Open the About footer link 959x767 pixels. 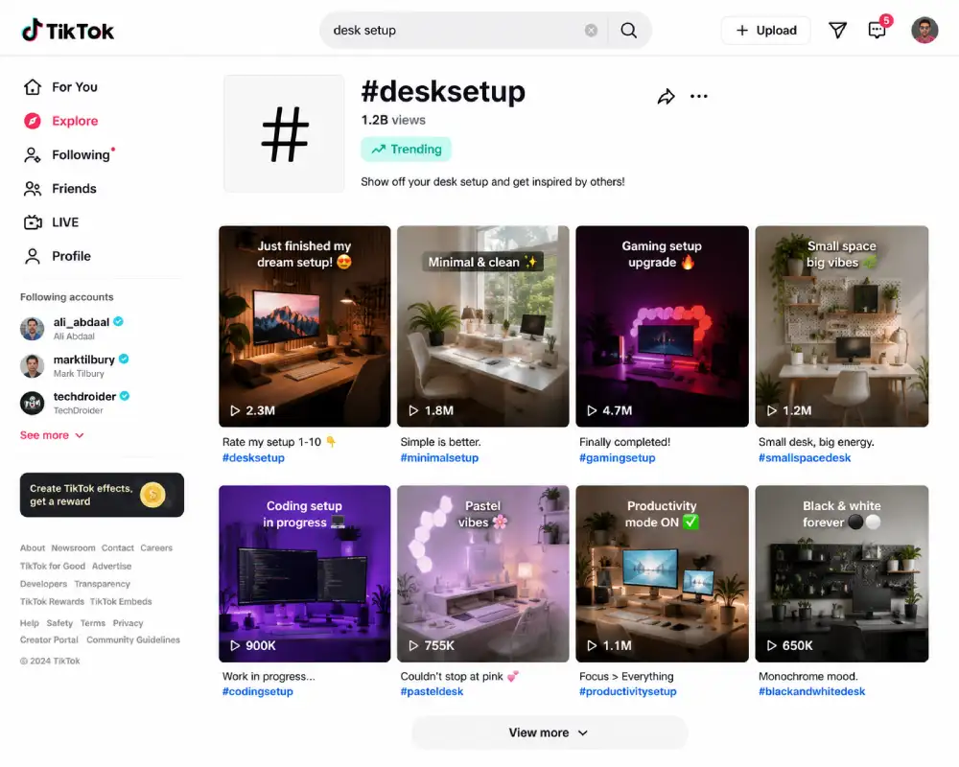point(33,548)
